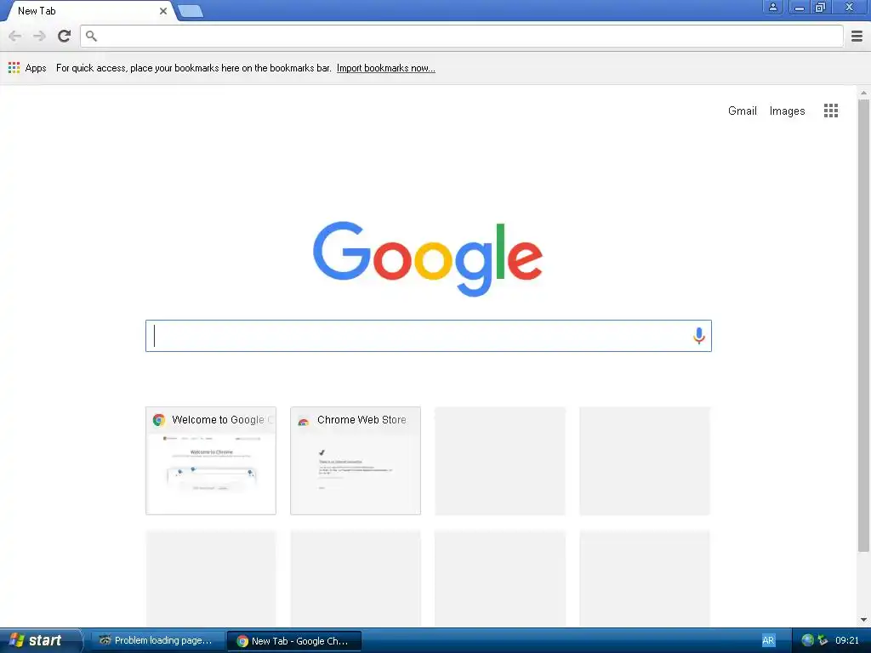This screenshot has width=871, height=653.
Task: Click the browser back arrow
Action: coord(15,36)
